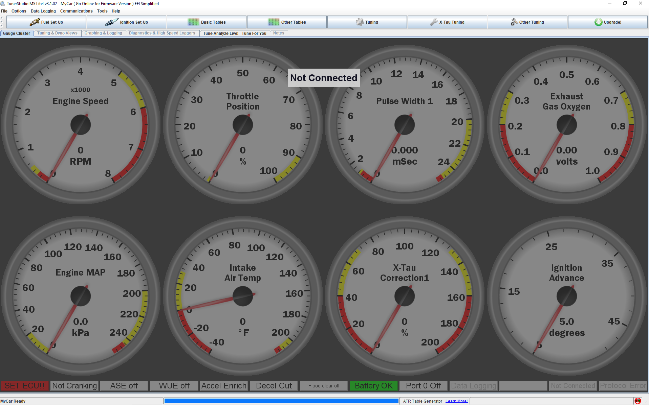Open the Basic Tables menu
This screenshot has width=649, height=405.
pyautogui.click(x=207, y=22)
